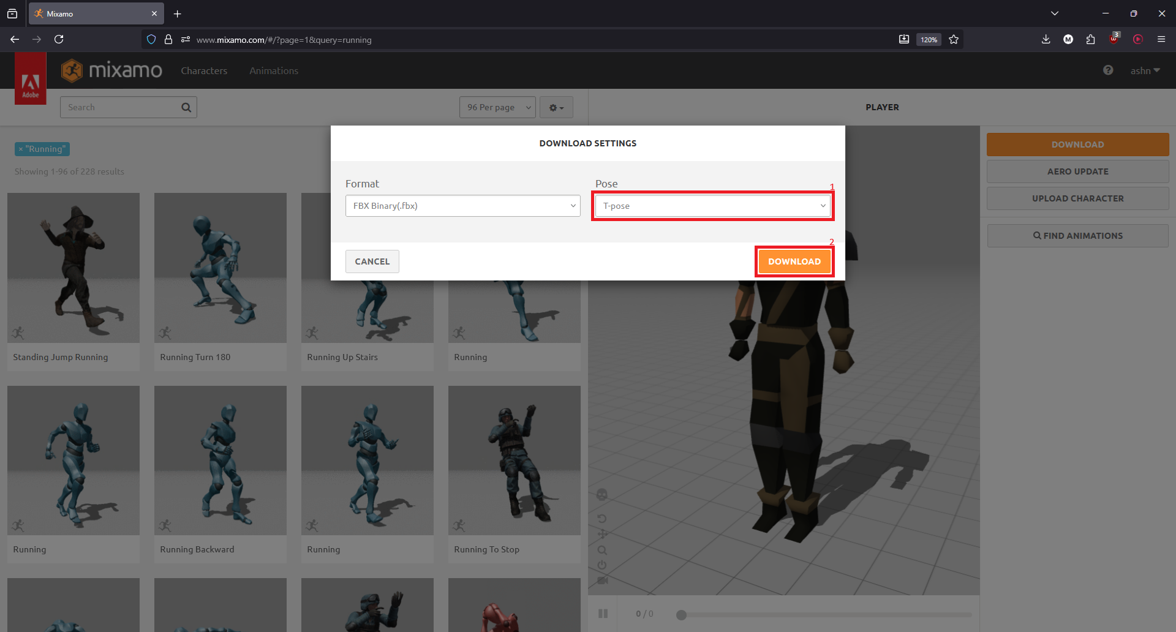1176x632 pixels.
Task: Click the camera icon in player controls
Action: (x=603, y=580)
